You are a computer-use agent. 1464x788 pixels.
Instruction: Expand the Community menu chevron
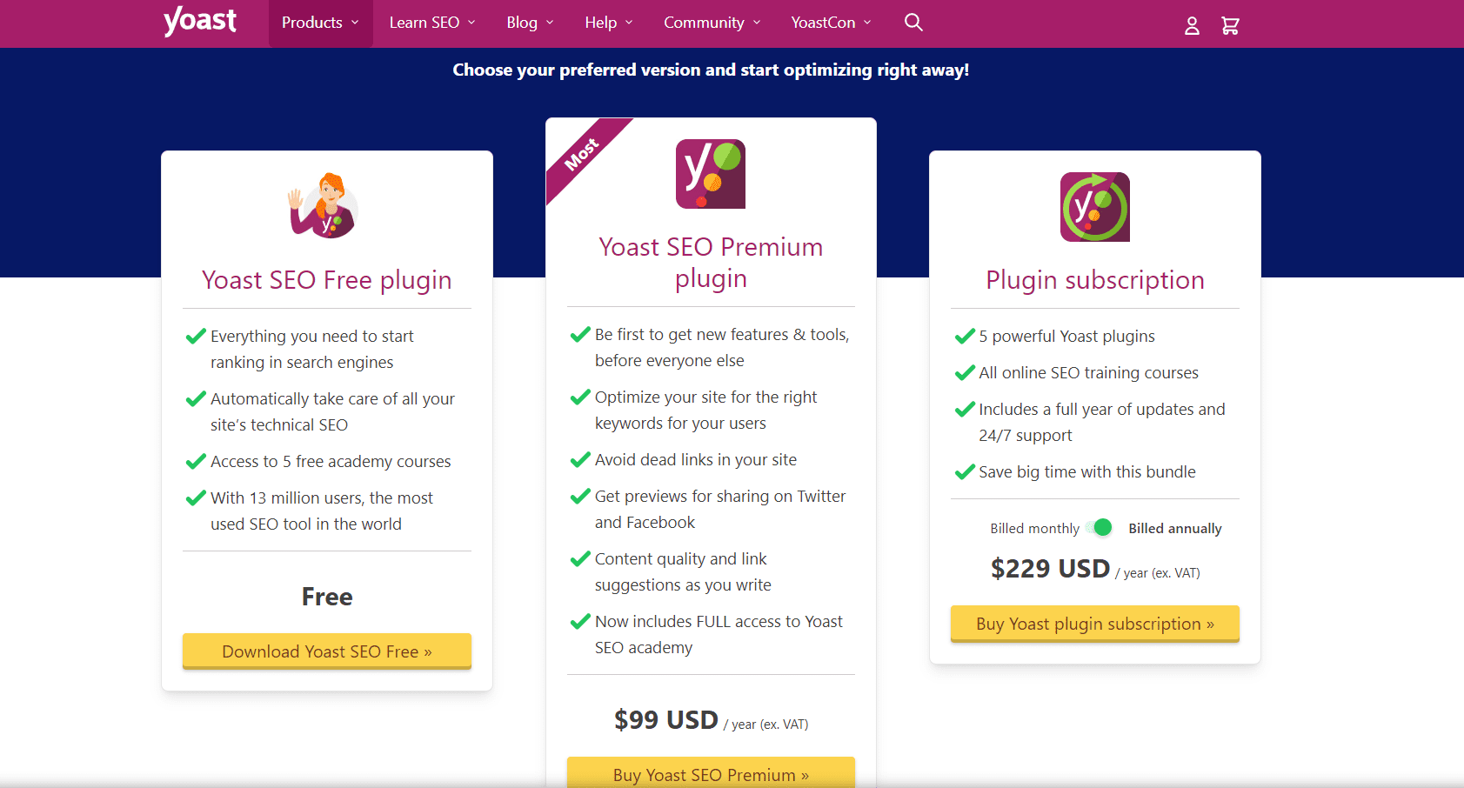tap(757, 23)
